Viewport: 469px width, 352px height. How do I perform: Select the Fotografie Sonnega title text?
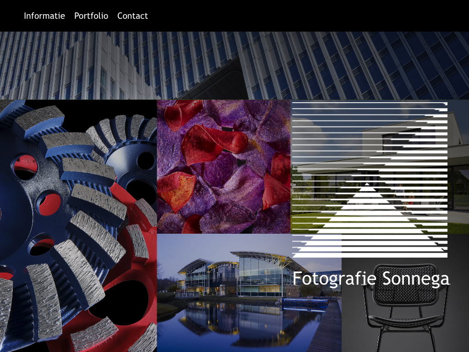pyautogui.click(x=371, y=278)
